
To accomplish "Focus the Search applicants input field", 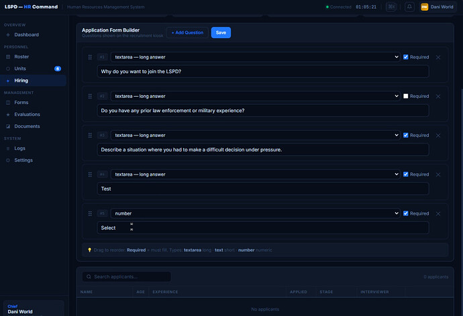I will 127,276.
